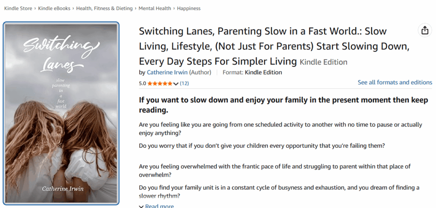Open Health, Fitness & Dieting breadcrumb
Screen dimensions: 436x208
pos(104,8)
